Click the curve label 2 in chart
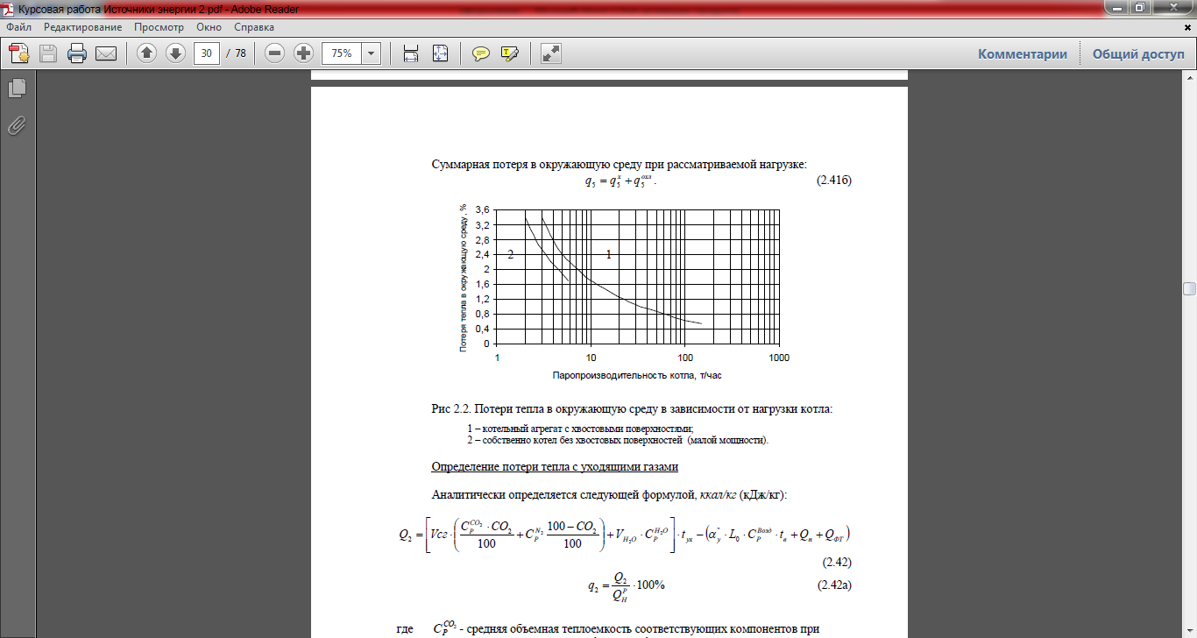Screen dimensions: 1197x638 [x=510, y=254]
